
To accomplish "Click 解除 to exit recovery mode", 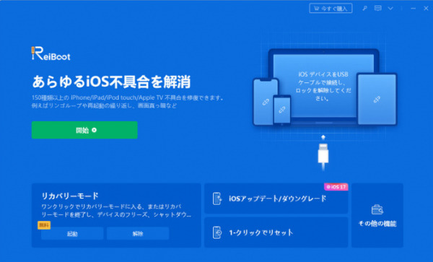I will point(138,234).
